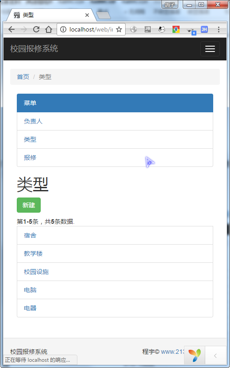
Task: Open the 电脑 type entry
Action: point(115,290)
